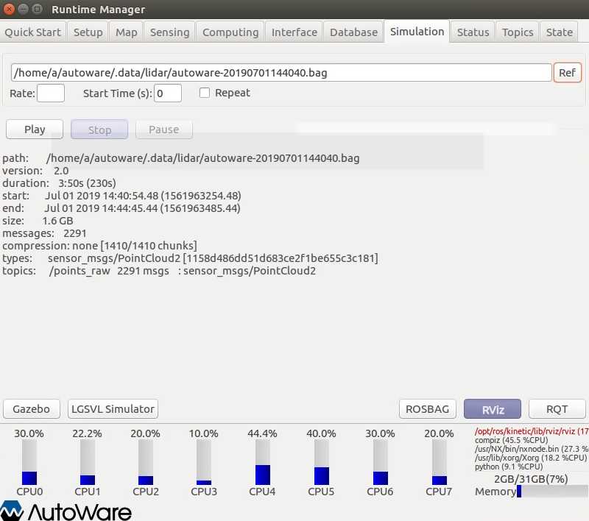
Task: Click the 'size: 1.6 GB' line
Action: pyautogui.click(x=38, y=221)
